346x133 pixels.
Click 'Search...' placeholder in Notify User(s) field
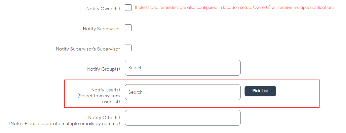point(137,92)
